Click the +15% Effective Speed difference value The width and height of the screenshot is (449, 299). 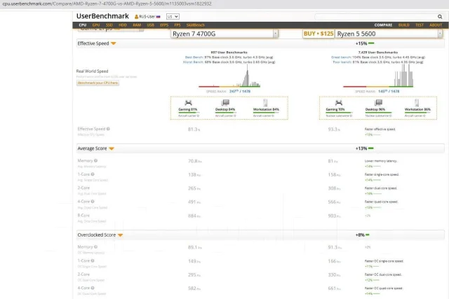tap(361, 43)
